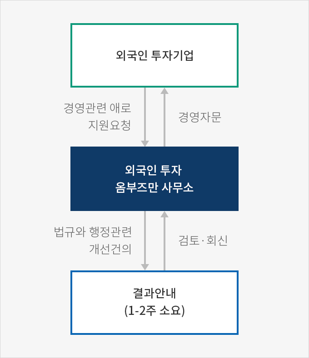Image resolution: width=309 pixels, height=358 pixels.
Task: Click the 옴부즈만 사무소 text line
Action: pyautogui.click(x=154, y=188)
